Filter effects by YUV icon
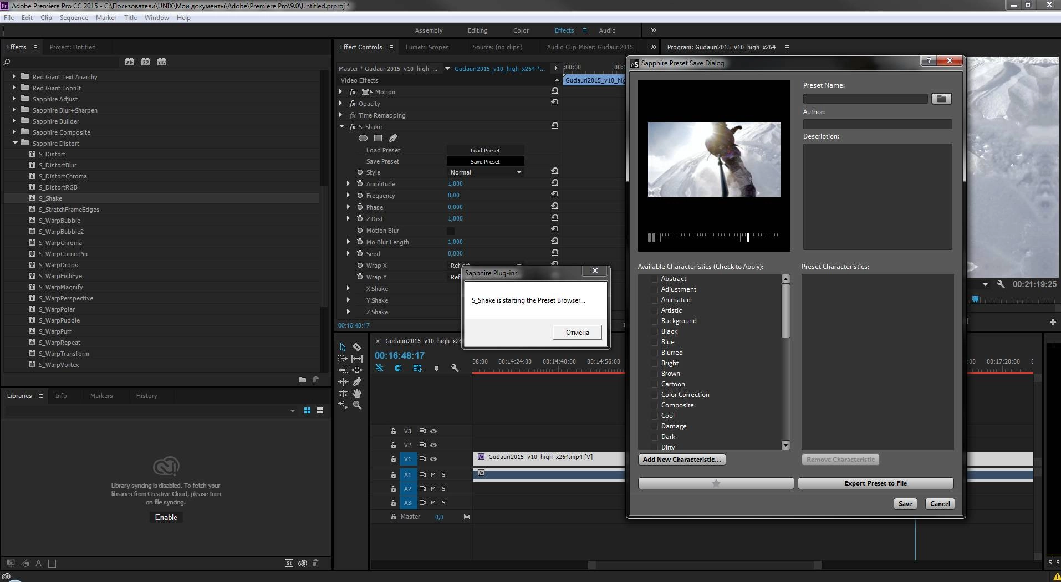The image size is (1061, 582). pyautogui.click(x=162, y=62)
